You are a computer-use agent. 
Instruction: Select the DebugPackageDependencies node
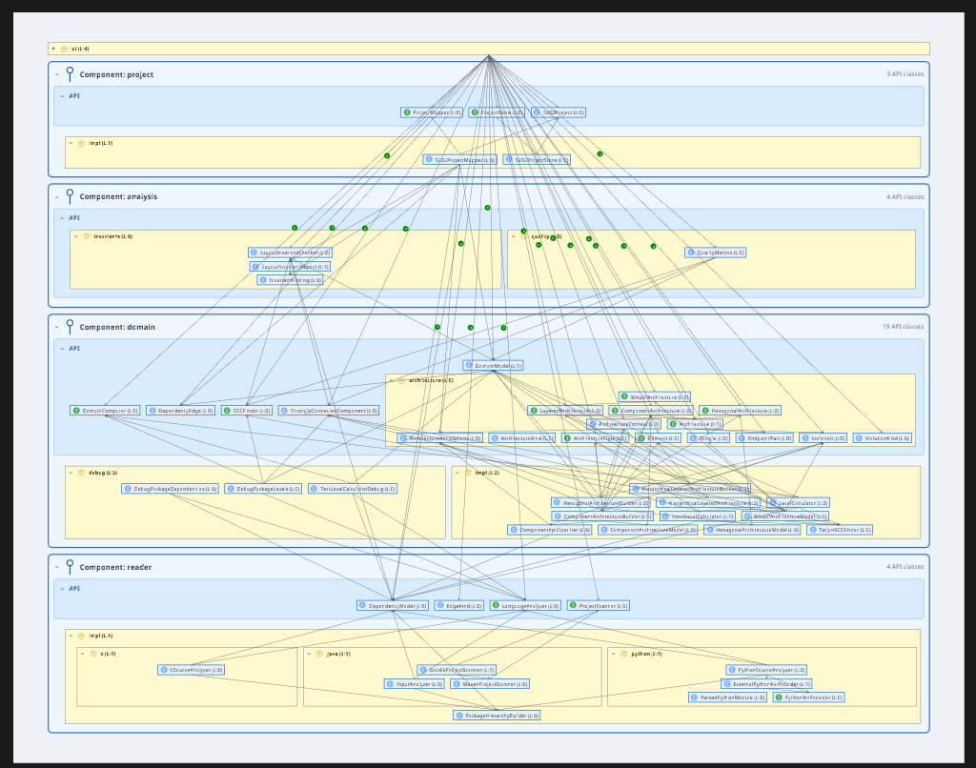[x=170, y=489]
